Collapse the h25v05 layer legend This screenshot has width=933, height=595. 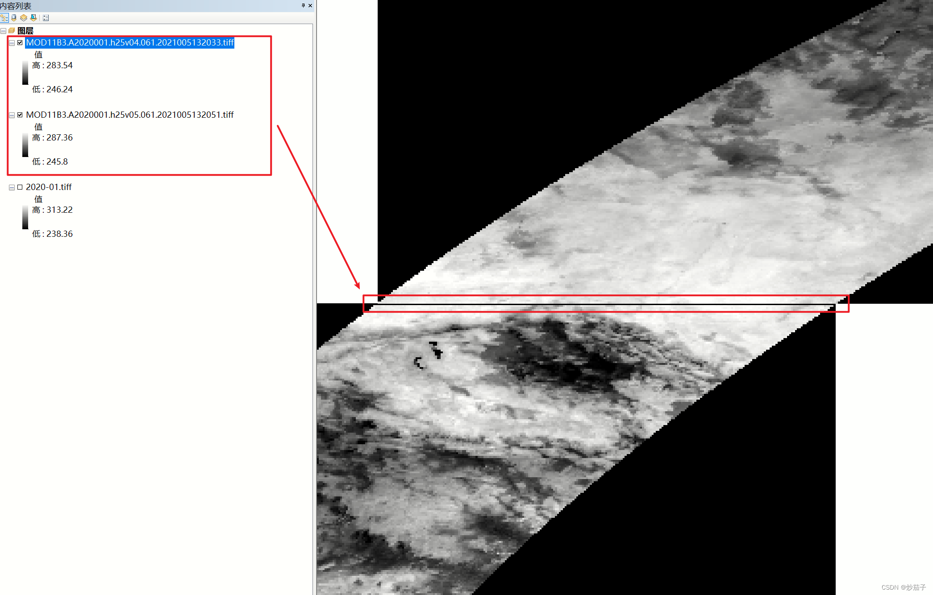tap(12, 115)
